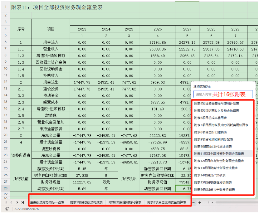Click the 维持运营投资 row label
Screen dimensions: 259x213
click(x=51, y=129)
